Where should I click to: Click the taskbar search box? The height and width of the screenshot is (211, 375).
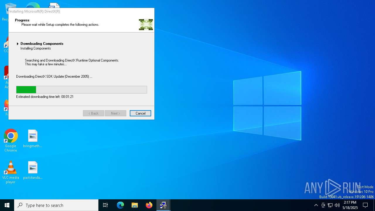tap(56, 205)
